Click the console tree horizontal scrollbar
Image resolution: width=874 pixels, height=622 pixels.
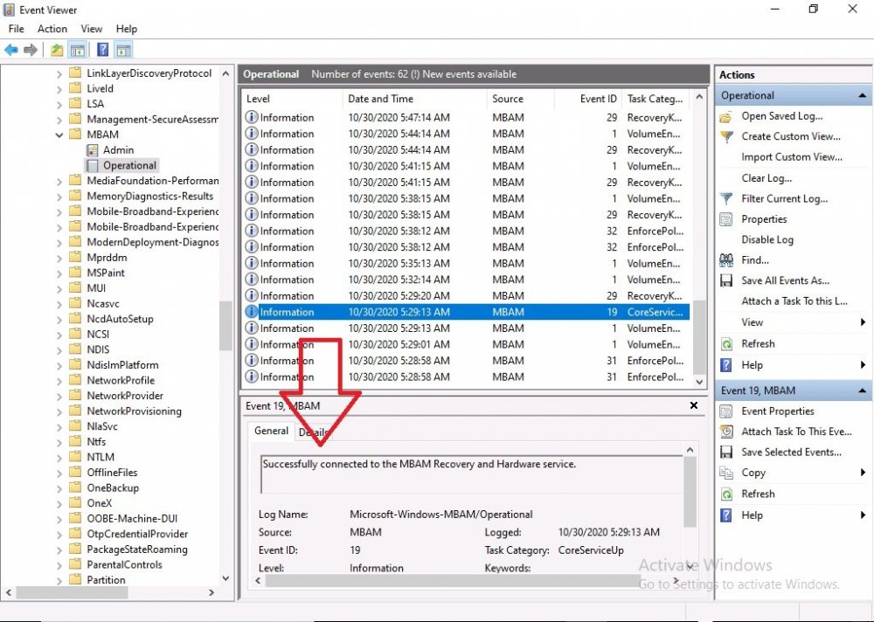110,592
